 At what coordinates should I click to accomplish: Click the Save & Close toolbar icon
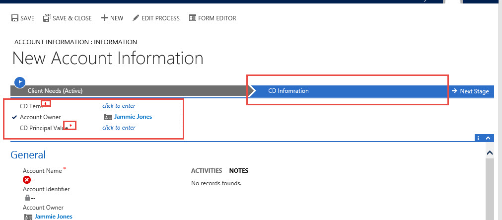(47, 18)
